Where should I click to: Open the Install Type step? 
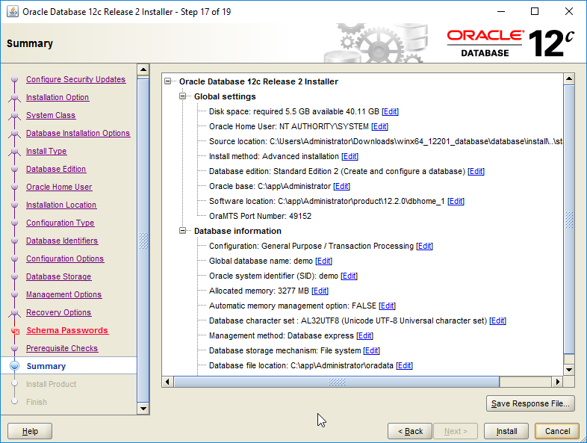click(46, 152)
